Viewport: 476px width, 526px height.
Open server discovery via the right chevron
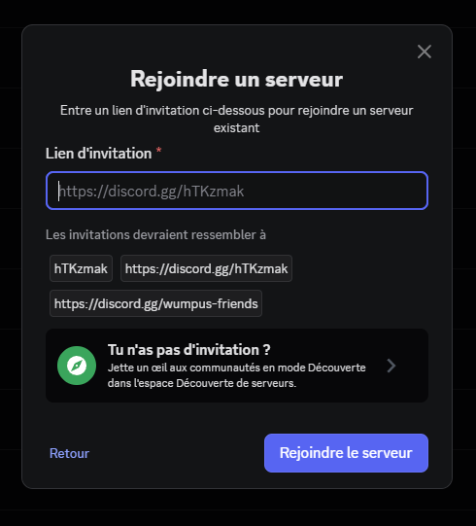391,366
